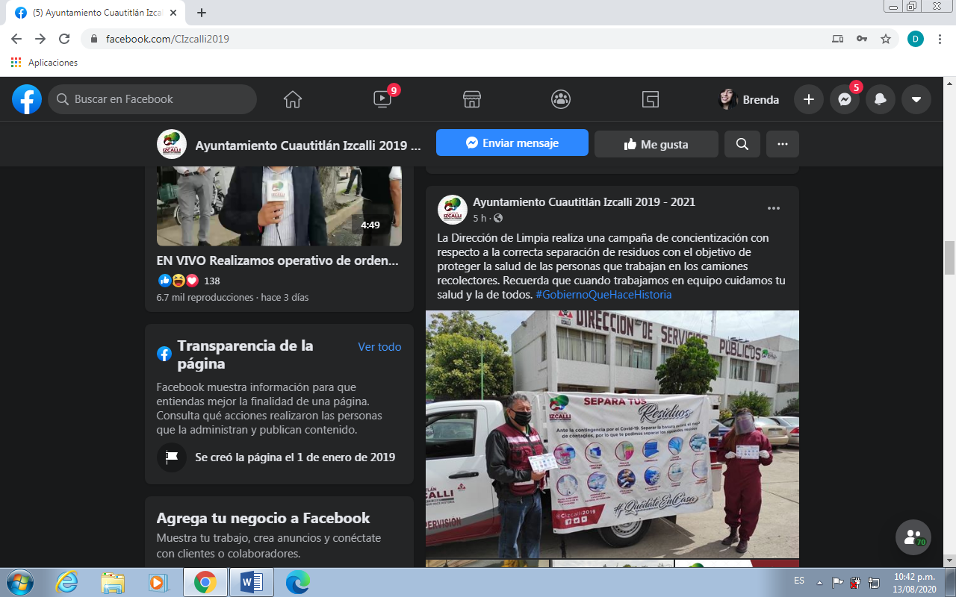
Task: Click the post's '5 h' timestamp
Action: click(479, 218)
